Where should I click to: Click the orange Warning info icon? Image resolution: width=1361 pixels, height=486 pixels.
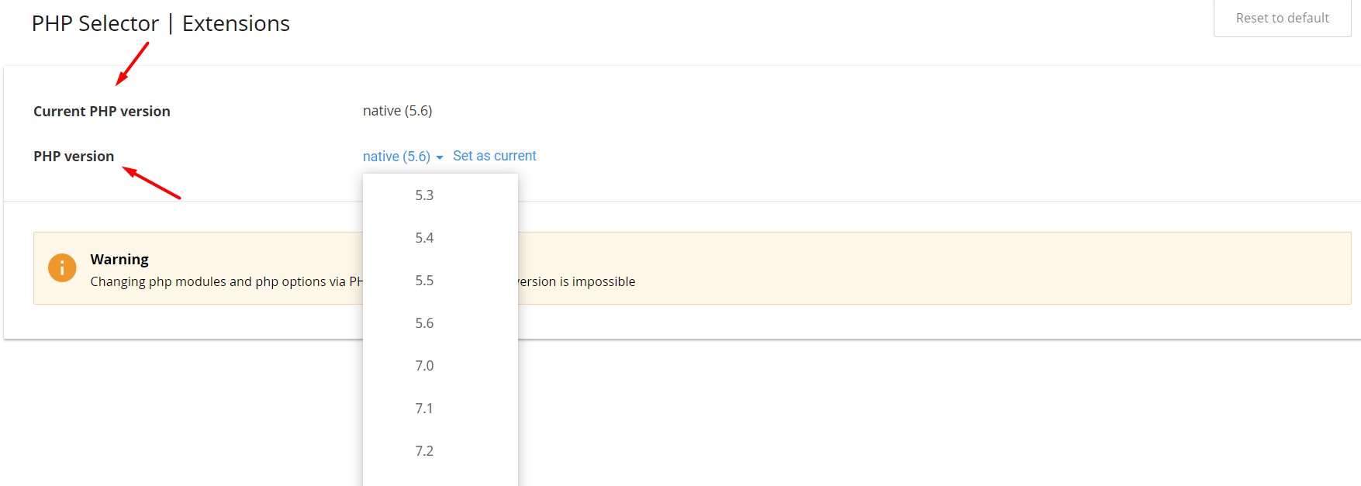click(62, 268)
